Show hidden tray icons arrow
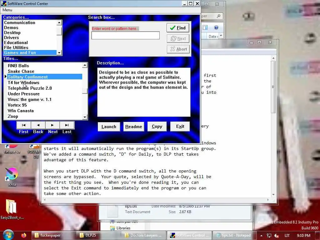320x240 pixels. (261, 236)
